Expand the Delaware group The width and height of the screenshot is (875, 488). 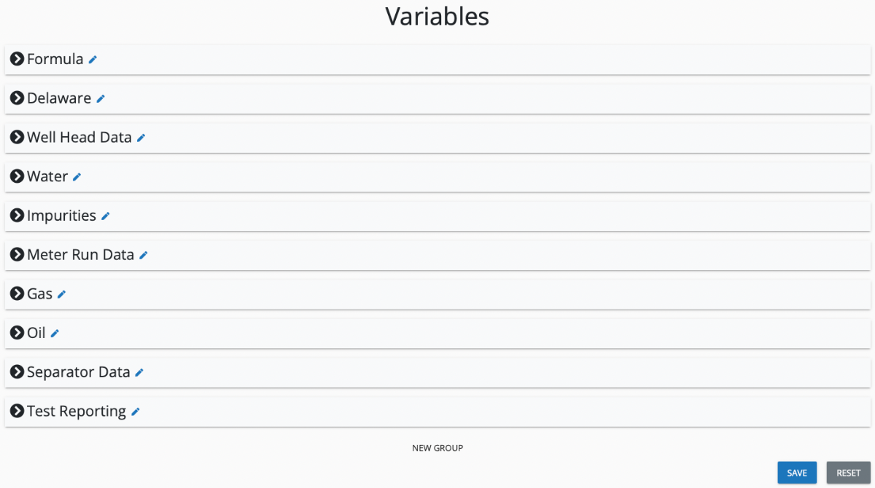coord(17,98)
